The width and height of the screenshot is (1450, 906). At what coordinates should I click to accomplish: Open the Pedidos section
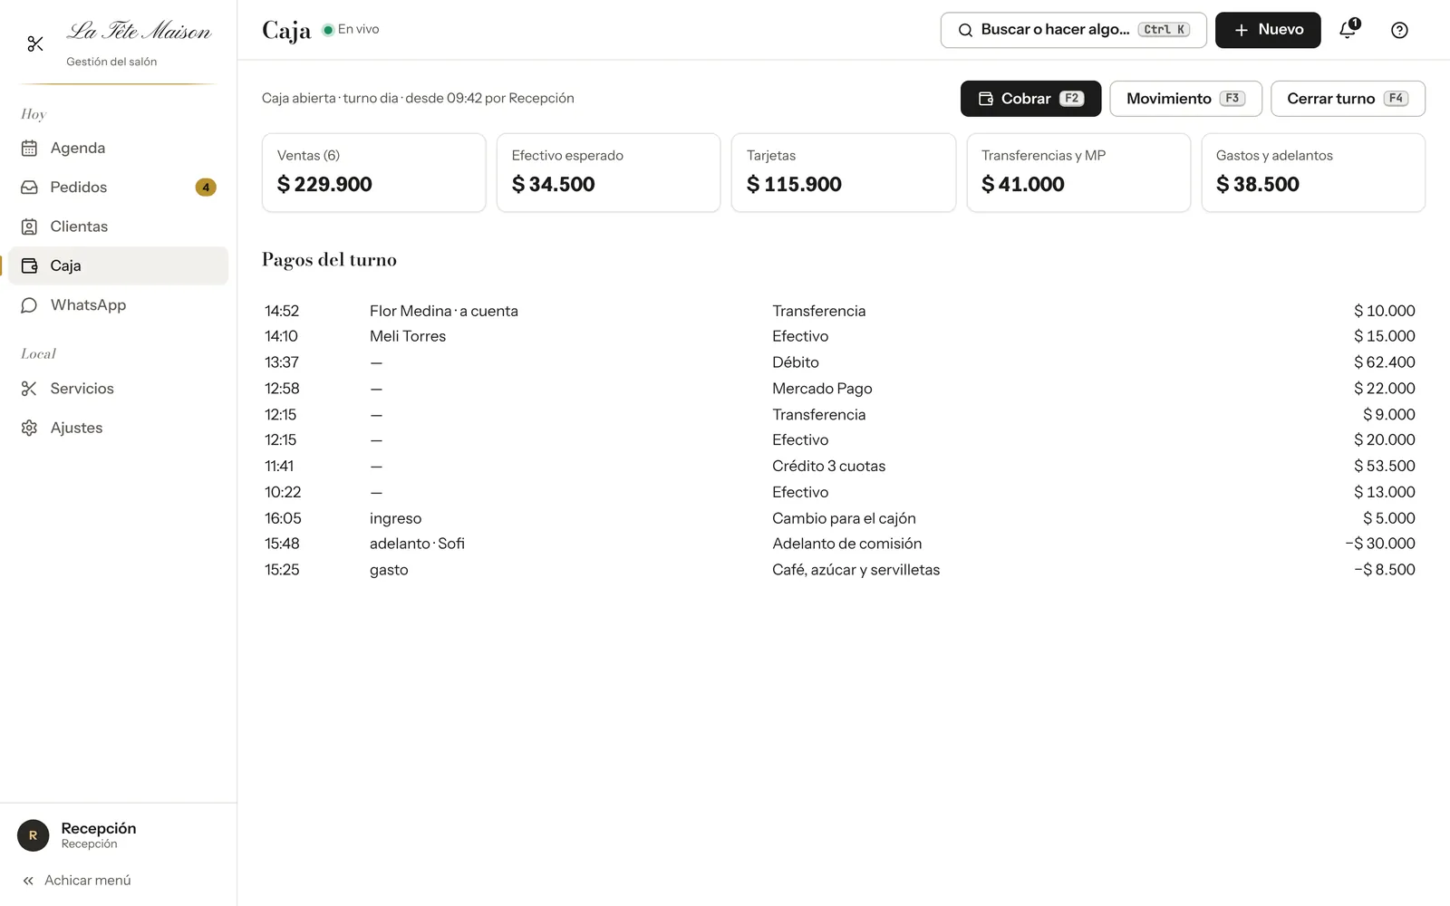[119, 188]
